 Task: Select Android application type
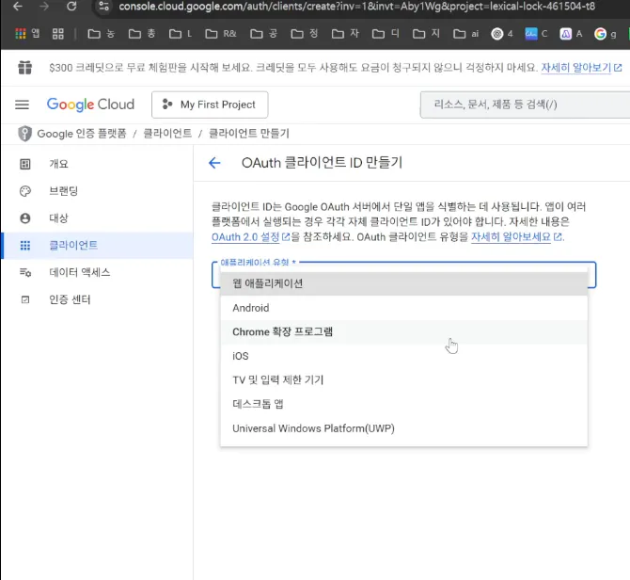point(403,308)
